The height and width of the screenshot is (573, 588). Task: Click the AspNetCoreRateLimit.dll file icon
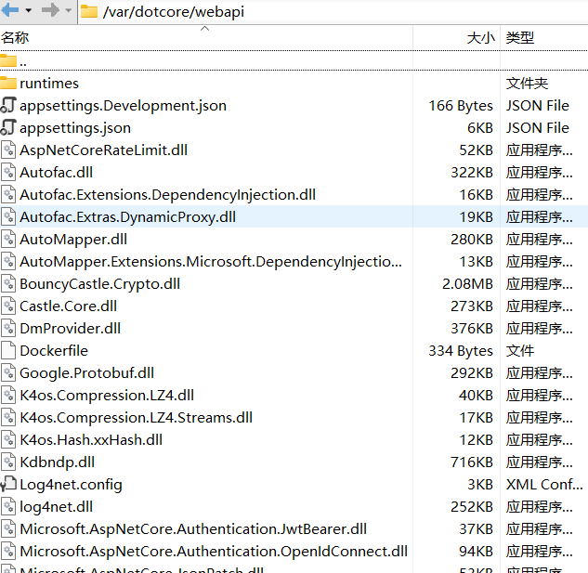pyautogui.click(x=8, y=150)
